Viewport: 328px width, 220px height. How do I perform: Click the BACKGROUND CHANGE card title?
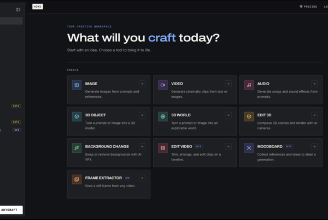click(107, 146)
